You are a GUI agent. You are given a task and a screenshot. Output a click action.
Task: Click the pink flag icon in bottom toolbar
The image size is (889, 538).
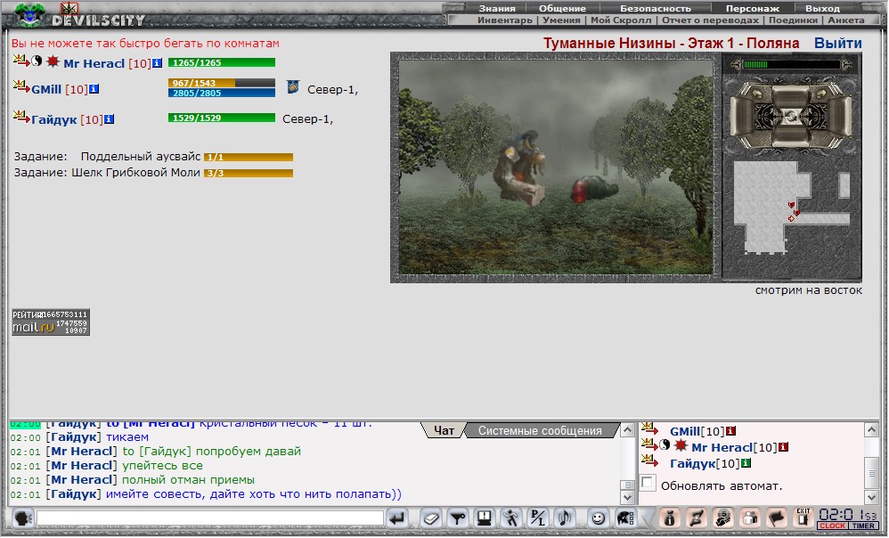(x=777, y=518)
